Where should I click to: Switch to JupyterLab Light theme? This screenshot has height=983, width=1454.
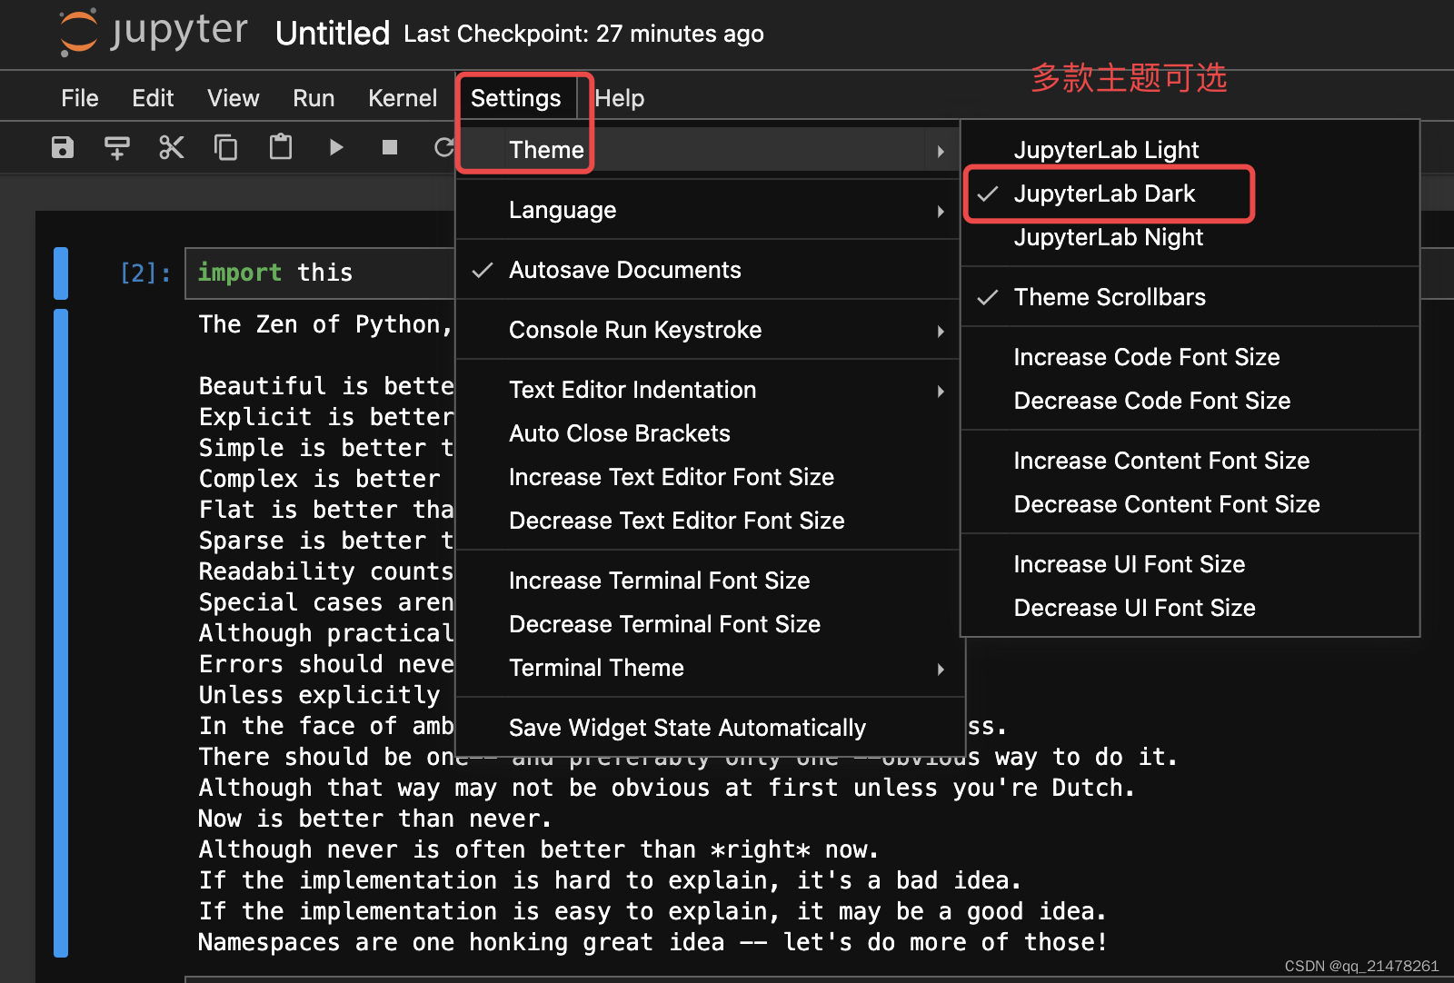point(1190,150)
